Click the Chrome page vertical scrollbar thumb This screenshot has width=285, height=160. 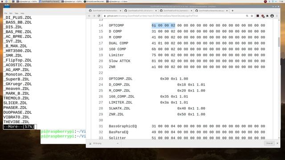[279, 42]
